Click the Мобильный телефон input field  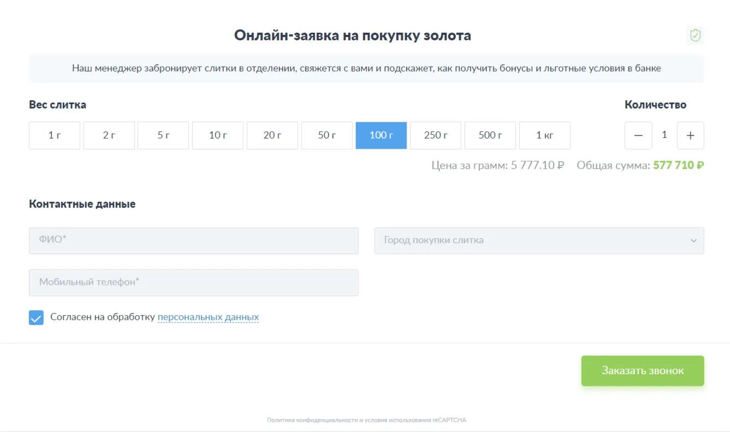pos(194,283)
